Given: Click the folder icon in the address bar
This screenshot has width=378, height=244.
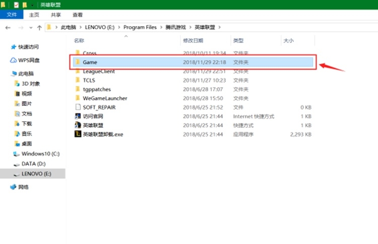Looking at the screenshot, I should pyautogui.click(x=49, y=27).
